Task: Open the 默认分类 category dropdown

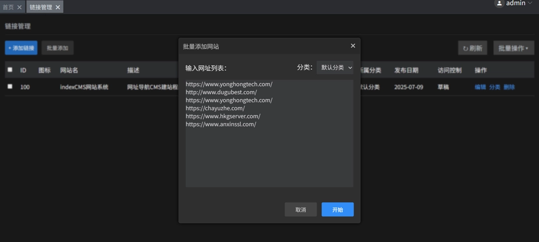Action: point(335,67)
